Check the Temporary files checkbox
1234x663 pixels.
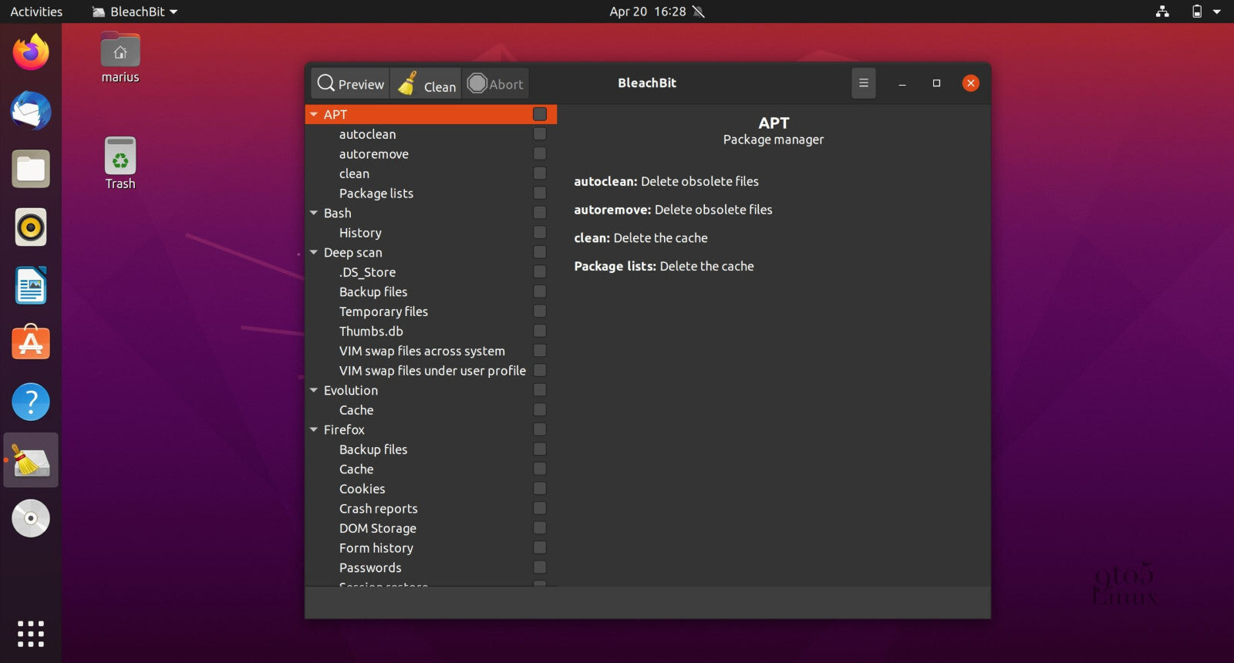(540, 311)
